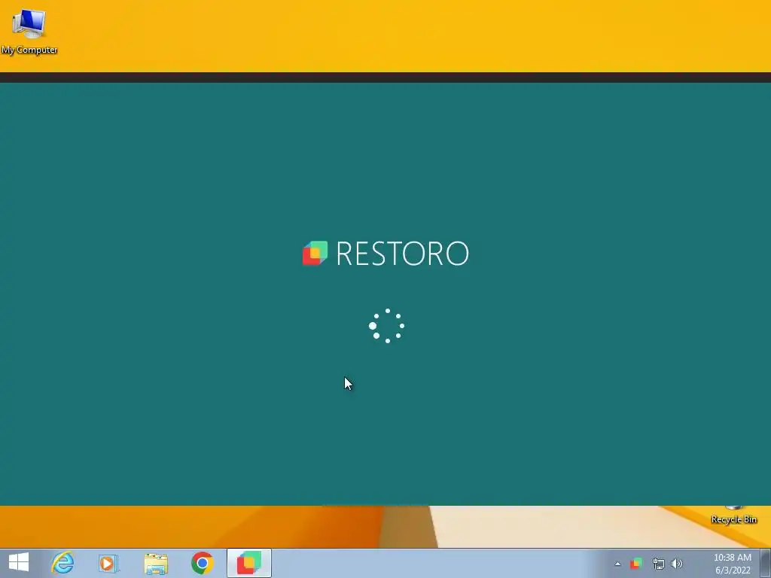Screen dimensions: 771x578
Task: Launch Internet Explorer from the taskbar
Action: [63, 563]
